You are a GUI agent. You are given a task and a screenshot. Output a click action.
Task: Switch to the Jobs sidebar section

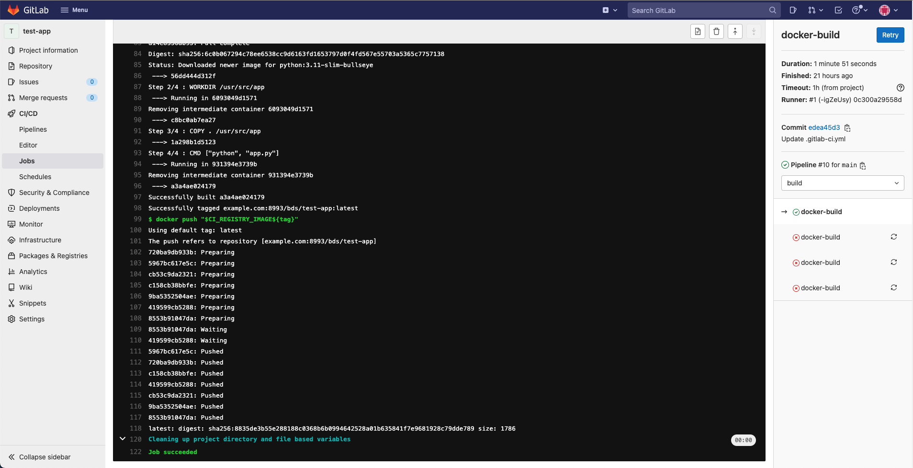(x=27, y=160)
